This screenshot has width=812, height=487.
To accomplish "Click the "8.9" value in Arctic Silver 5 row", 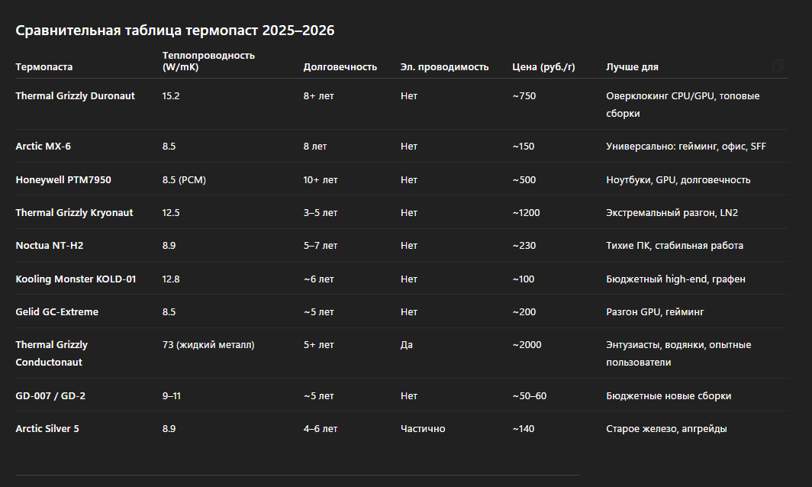I will pos(169,428).
